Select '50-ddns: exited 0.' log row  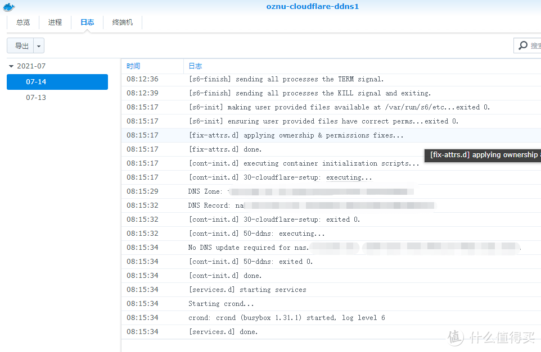point(331,262)
